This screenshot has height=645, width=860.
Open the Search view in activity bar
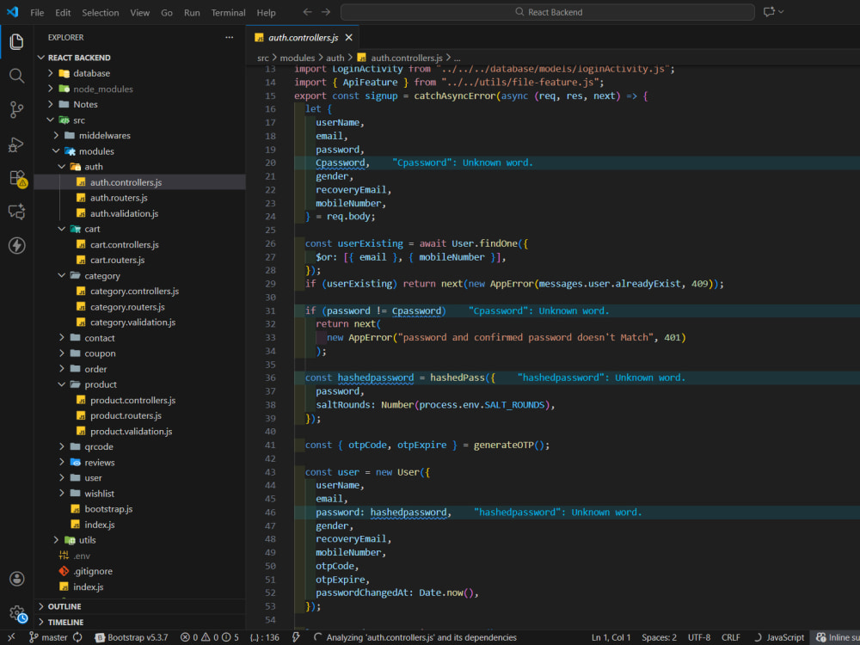[16, 76]
